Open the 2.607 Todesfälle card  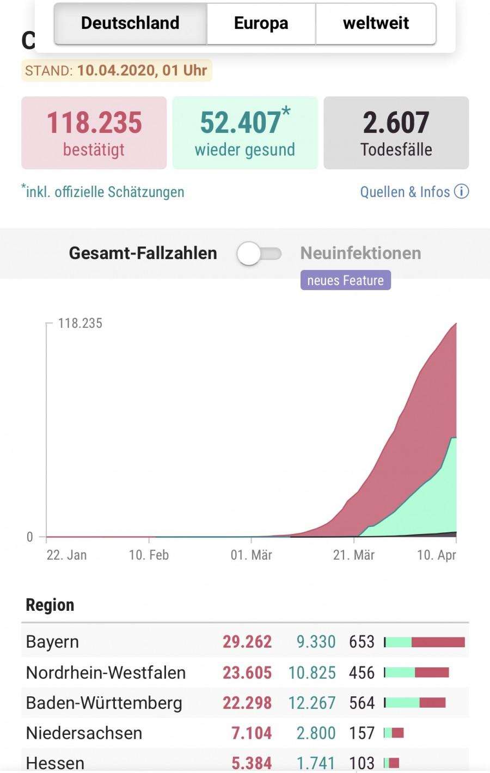point(396,133)
